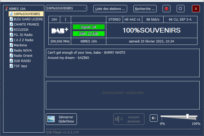Open the 100%SOUVENIRS station dropdown

point(66,8)
